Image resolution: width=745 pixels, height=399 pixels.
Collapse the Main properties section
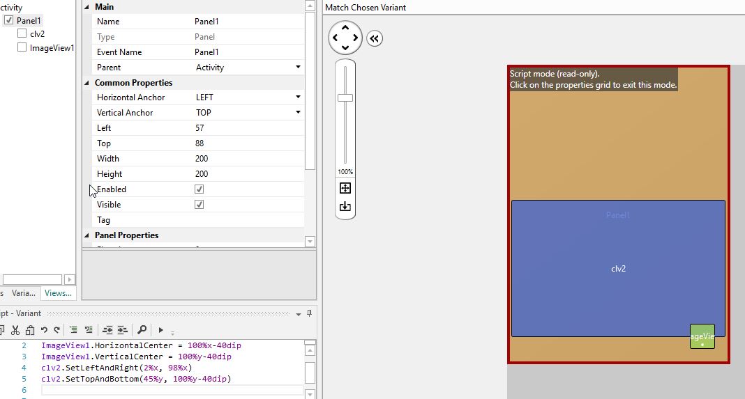click(x=87, y=7)
